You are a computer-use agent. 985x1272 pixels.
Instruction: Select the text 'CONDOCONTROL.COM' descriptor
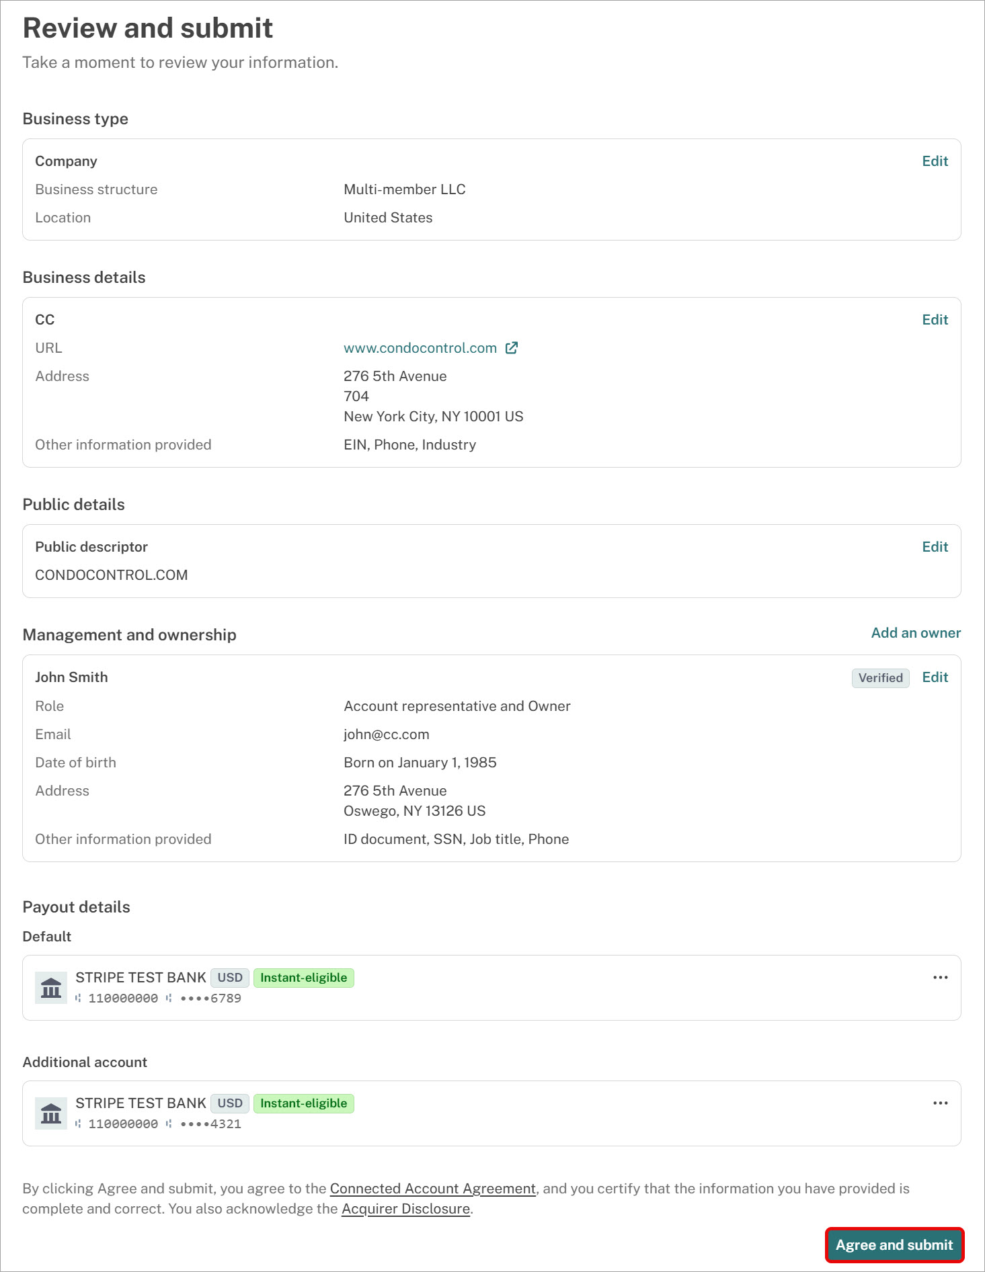(x=112, y=575)
